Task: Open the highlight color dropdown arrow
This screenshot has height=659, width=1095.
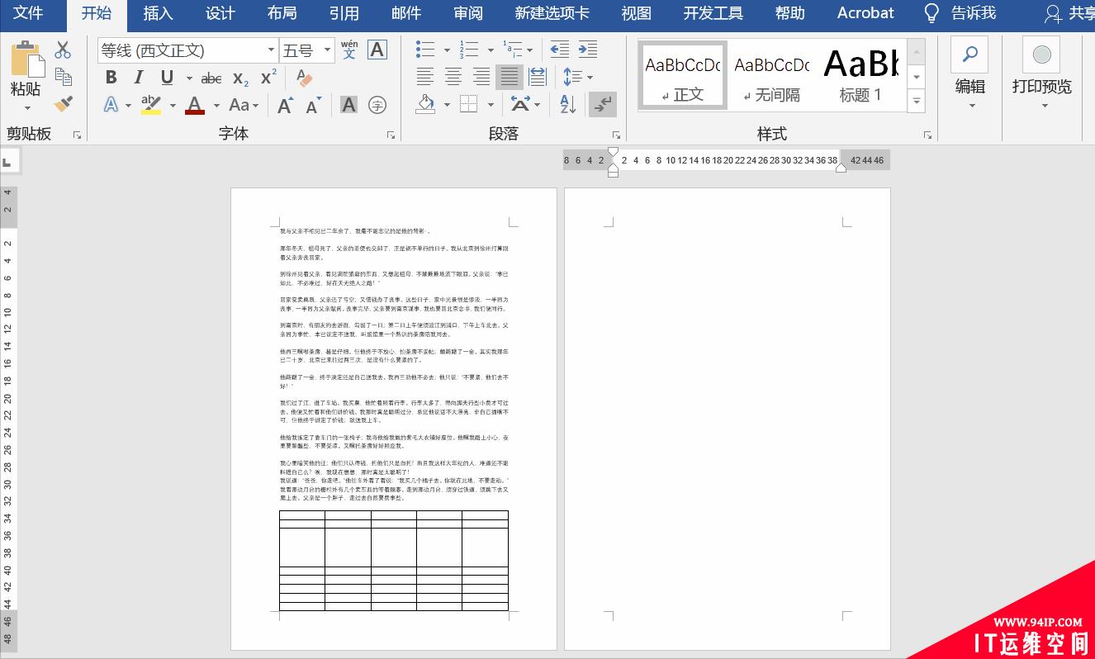Action: coord(173,106)
